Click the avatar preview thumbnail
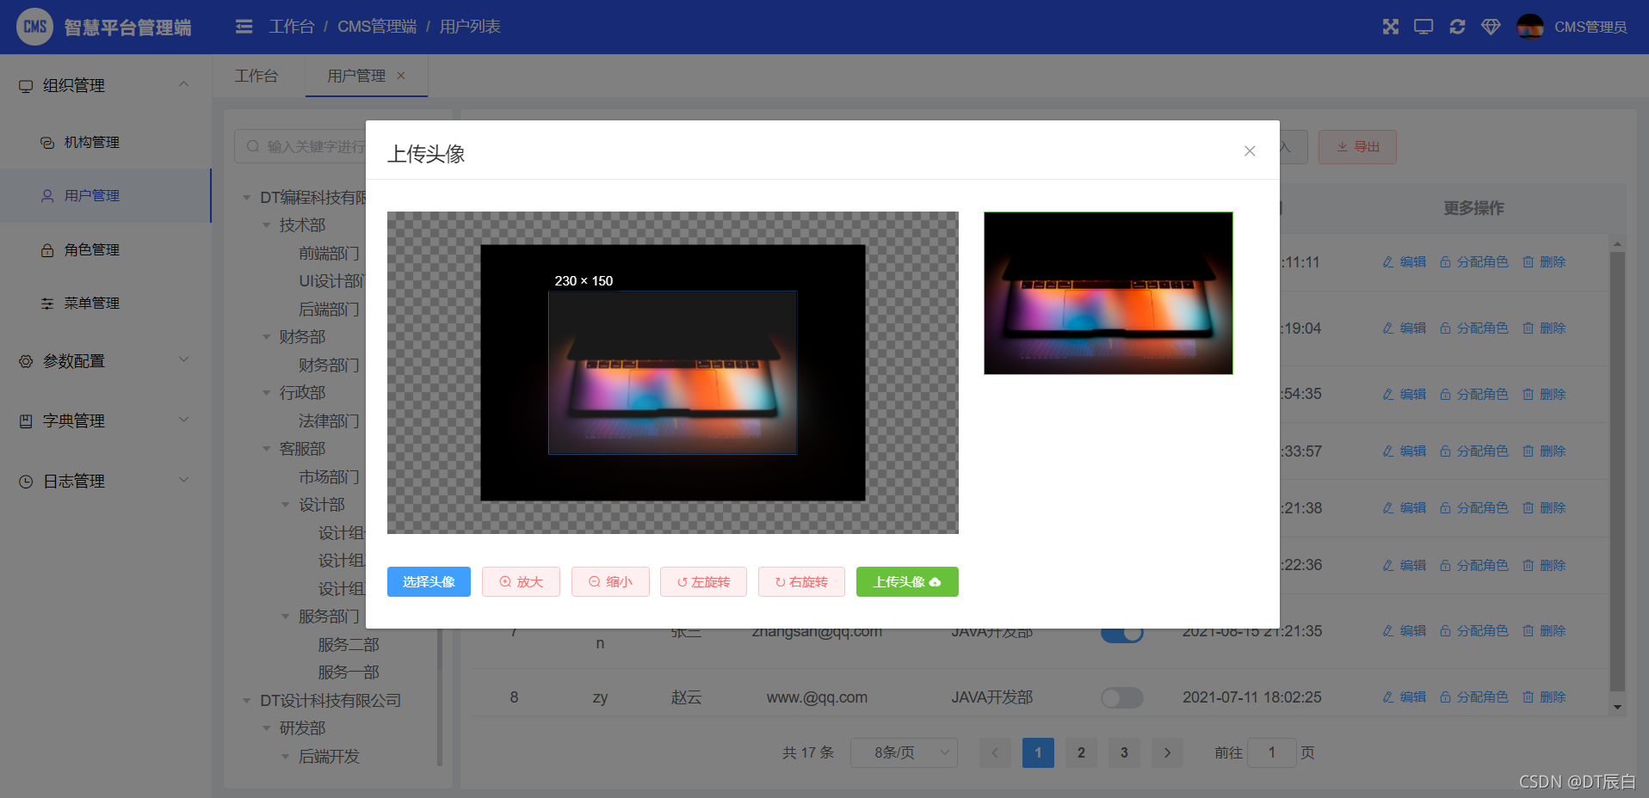This screenshot has width=1649, height=798. pyautogui.click(x=1109, y=293)
